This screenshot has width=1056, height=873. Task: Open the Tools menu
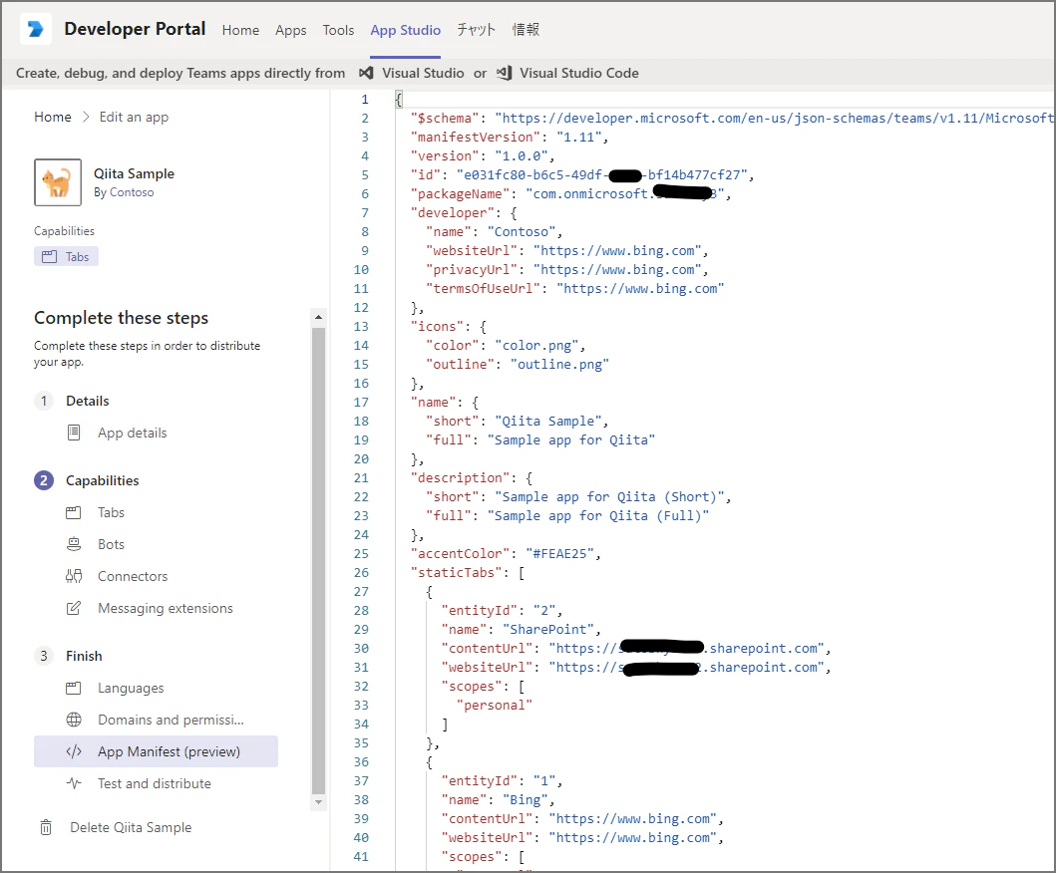point(338,30)
